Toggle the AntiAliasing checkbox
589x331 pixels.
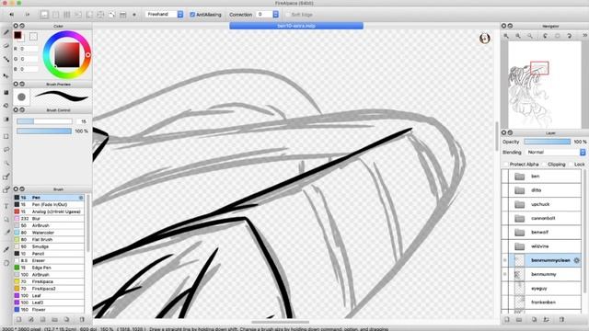[x=192, y=15]
